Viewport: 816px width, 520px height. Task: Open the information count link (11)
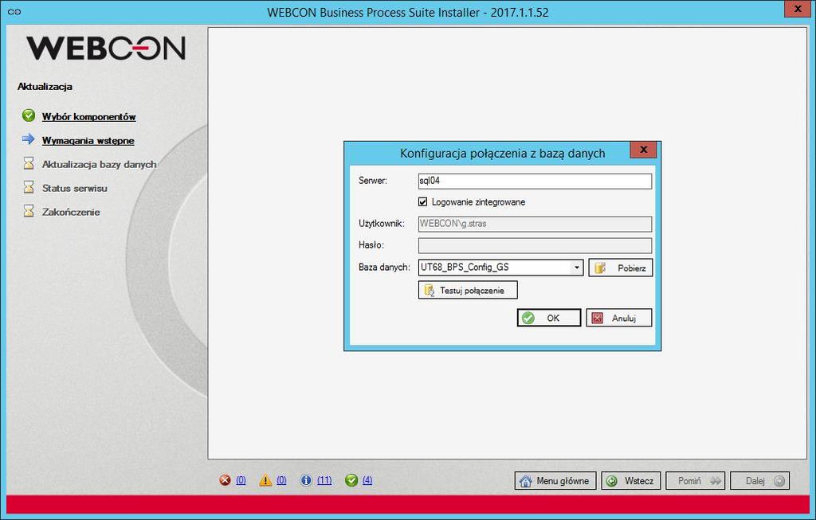pyautogui.click(x=324, y=480)
